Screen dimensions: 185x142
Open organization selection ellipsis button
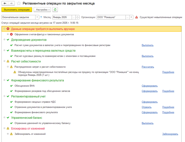[127, 17]
